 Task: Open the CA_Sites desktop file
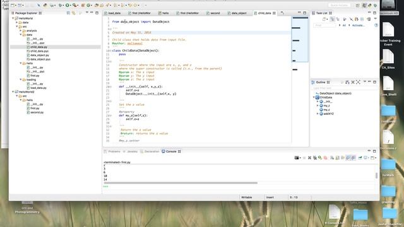point(388,59)
